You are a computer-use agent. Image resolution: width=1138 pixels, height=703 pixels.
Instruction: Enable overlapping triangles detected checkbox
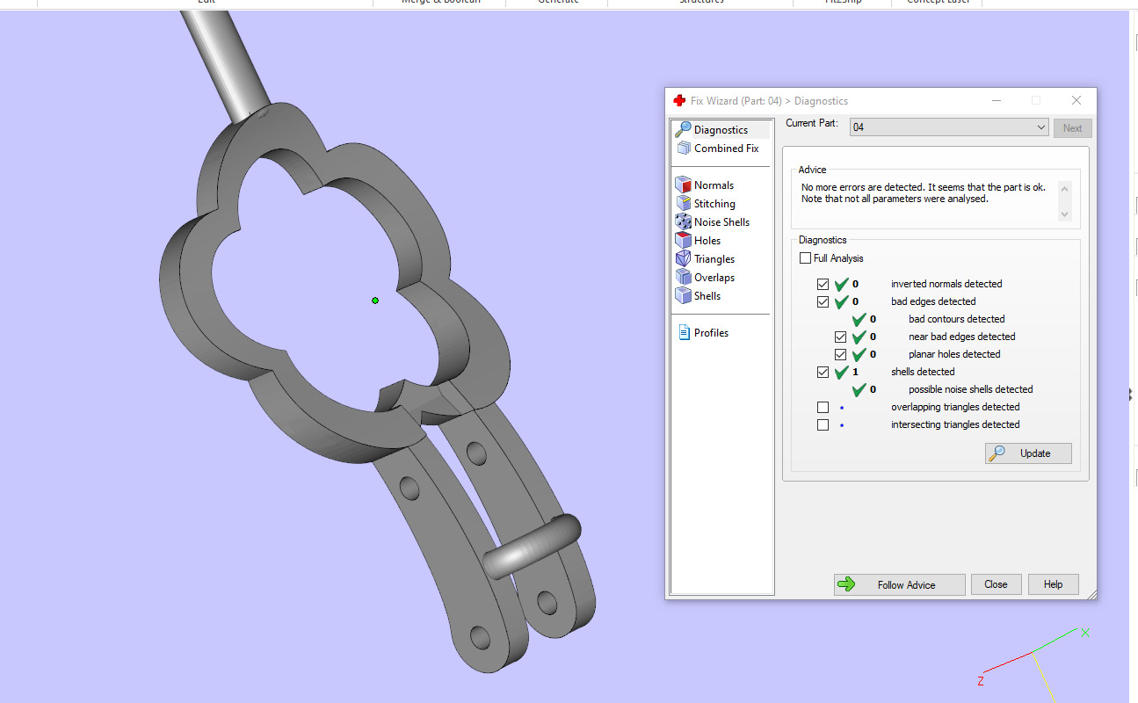coord(823,407)
